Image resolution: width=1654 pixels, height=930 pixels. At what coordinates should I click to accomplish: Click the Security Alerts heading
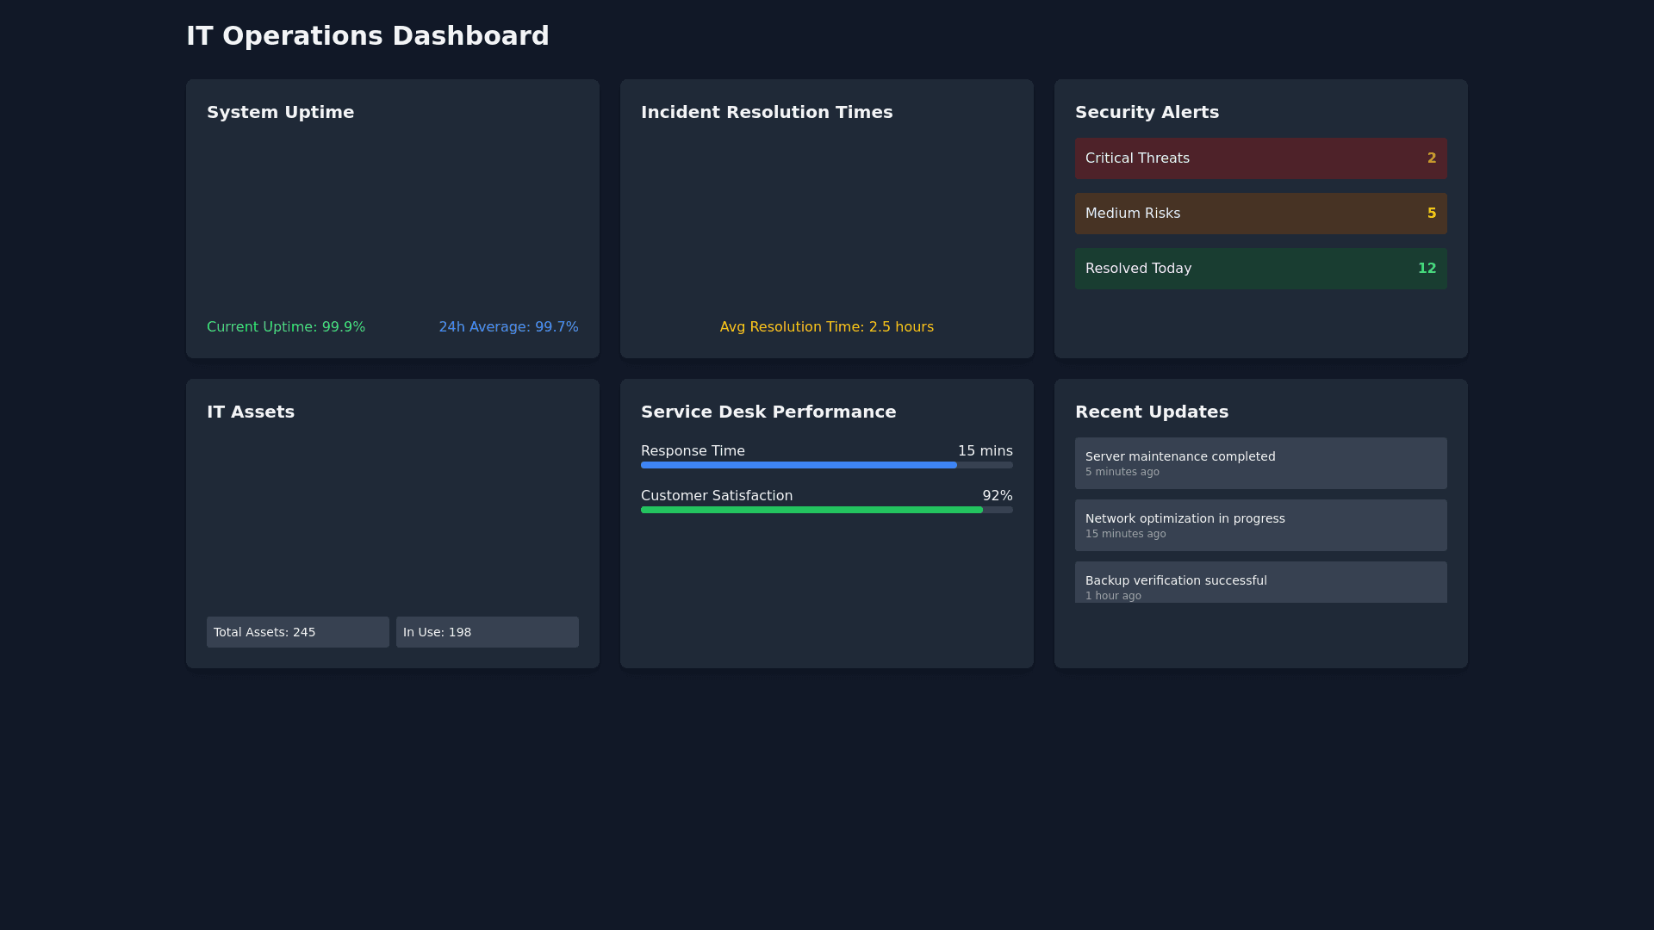[1147, 113]
